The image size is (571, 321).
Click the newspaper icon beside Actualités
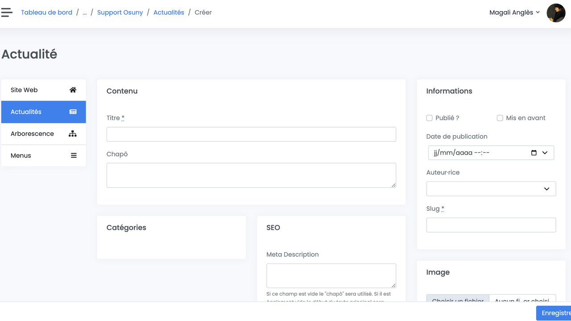coord(73,112)
